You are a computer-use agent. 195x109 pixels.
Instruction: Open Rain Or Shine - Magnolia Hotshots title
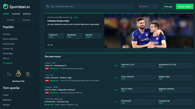(60, 90)
